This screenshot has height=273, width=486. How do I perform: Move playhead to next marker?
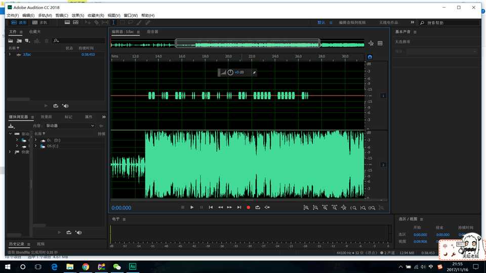239,207
